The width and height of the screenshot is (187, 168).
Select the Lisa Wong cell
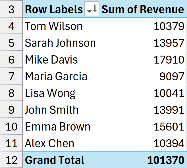[61, 93]
